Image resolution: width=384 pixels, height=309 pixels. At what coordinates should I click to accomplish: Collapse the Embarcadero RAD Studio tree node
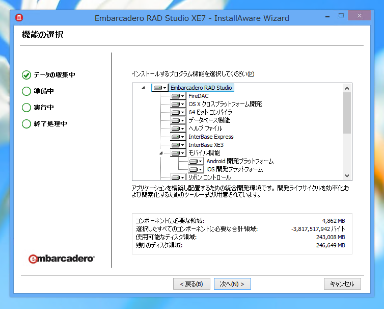coord(143,88)
